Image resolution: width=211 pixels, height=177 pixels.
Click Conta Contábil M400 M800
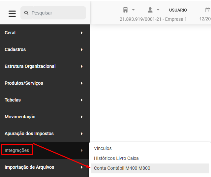tap(122, 168)
